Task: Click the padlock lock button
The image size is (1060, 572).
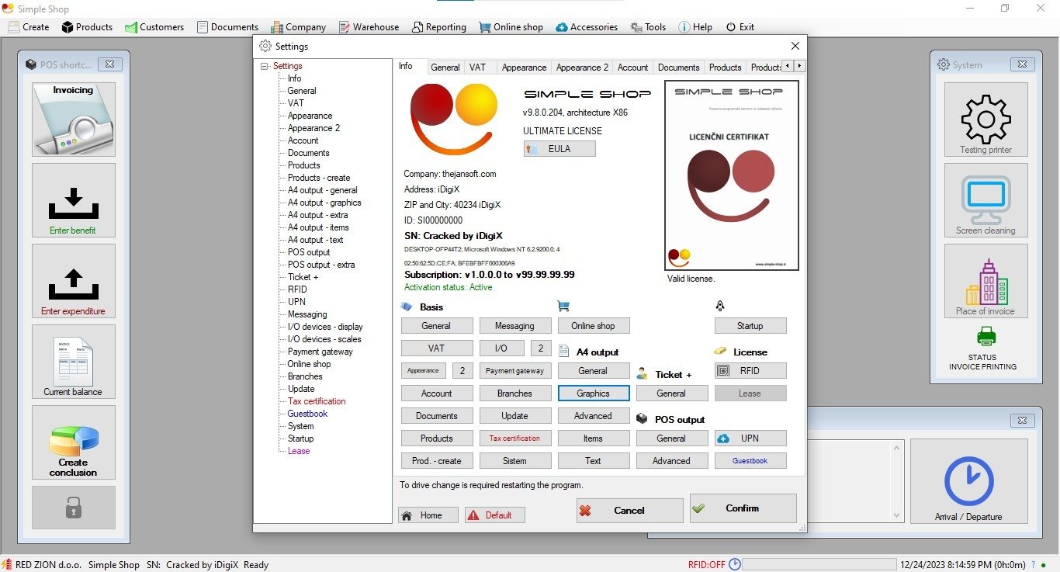Action: 74,508
